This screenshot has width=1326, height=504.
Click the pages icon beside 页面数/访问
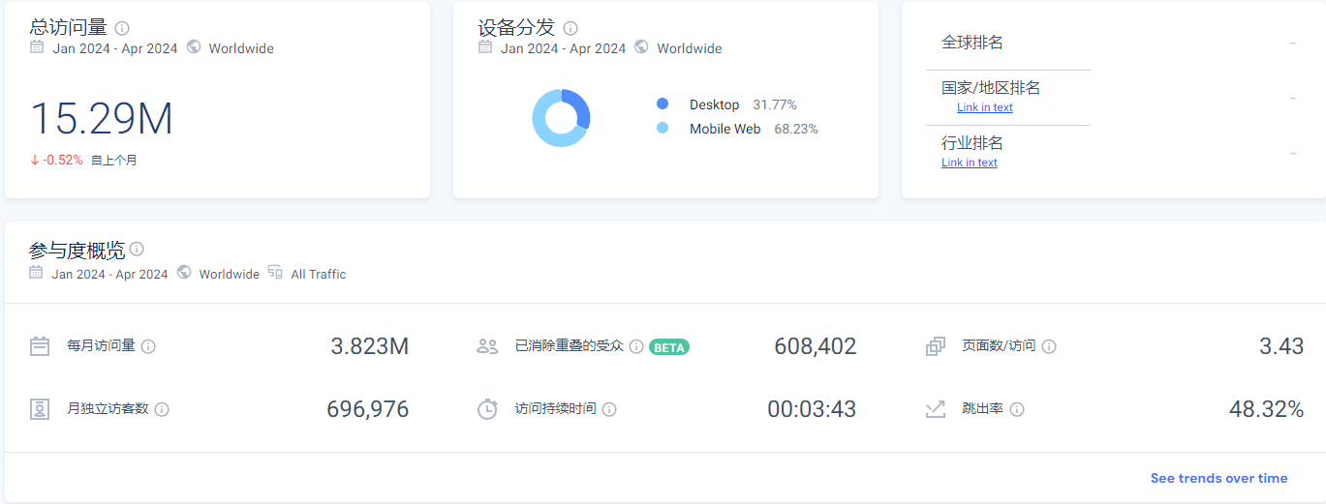point(936,346)
